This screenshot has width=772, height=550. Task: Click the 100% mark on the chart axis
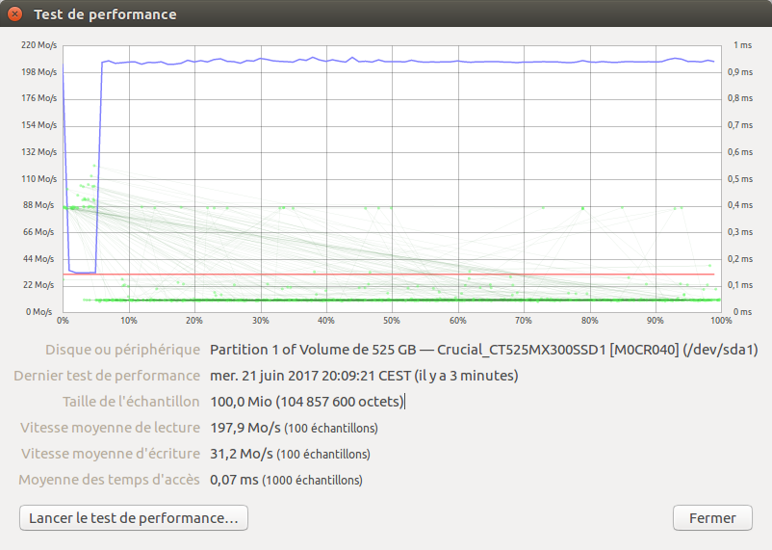tap(721, 321)
